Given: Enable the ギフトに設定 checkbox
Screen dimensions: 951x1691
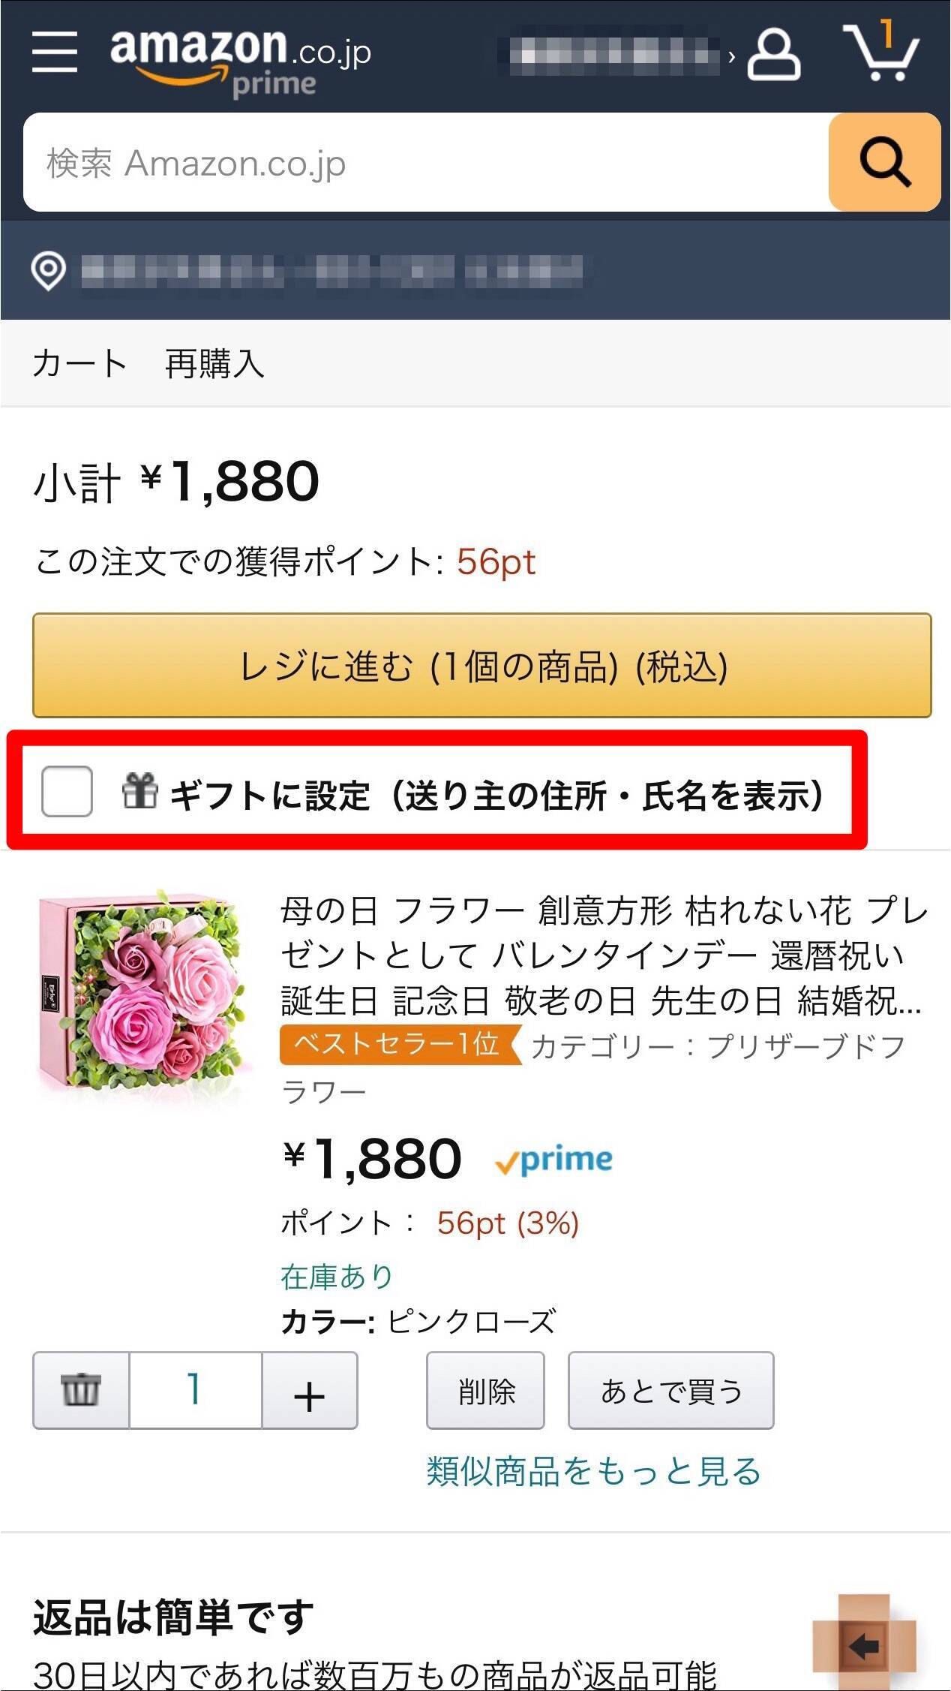Looking at the screenshot, I should pyautogui.click(x=67, y=791).
